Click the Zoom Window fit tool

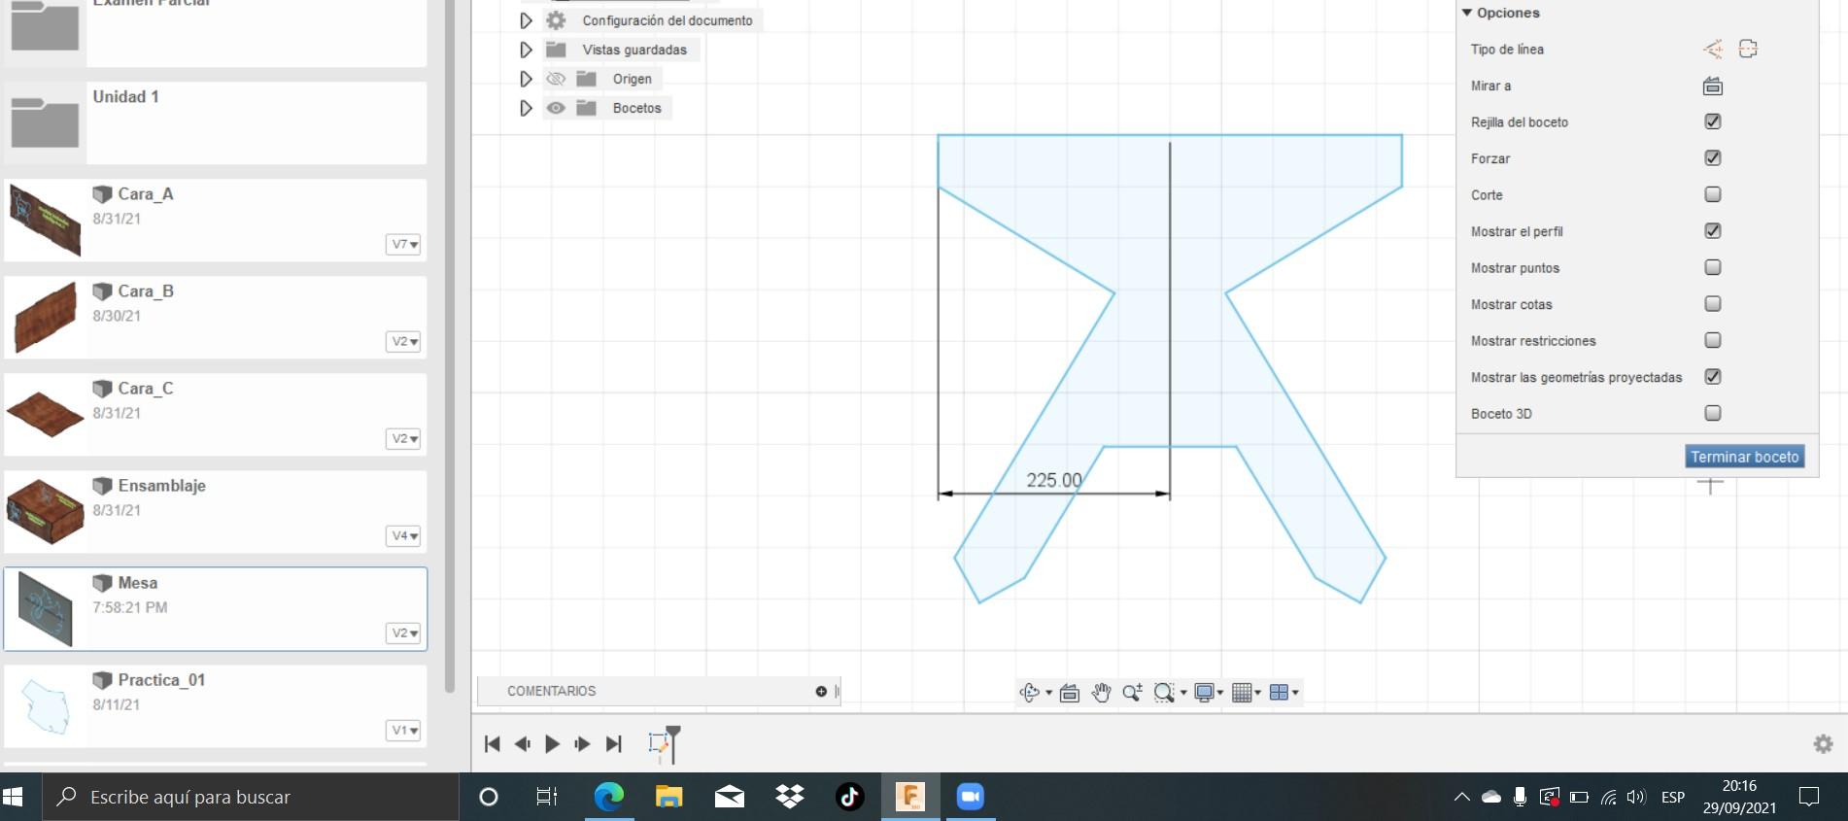[x=1164, y=692]
